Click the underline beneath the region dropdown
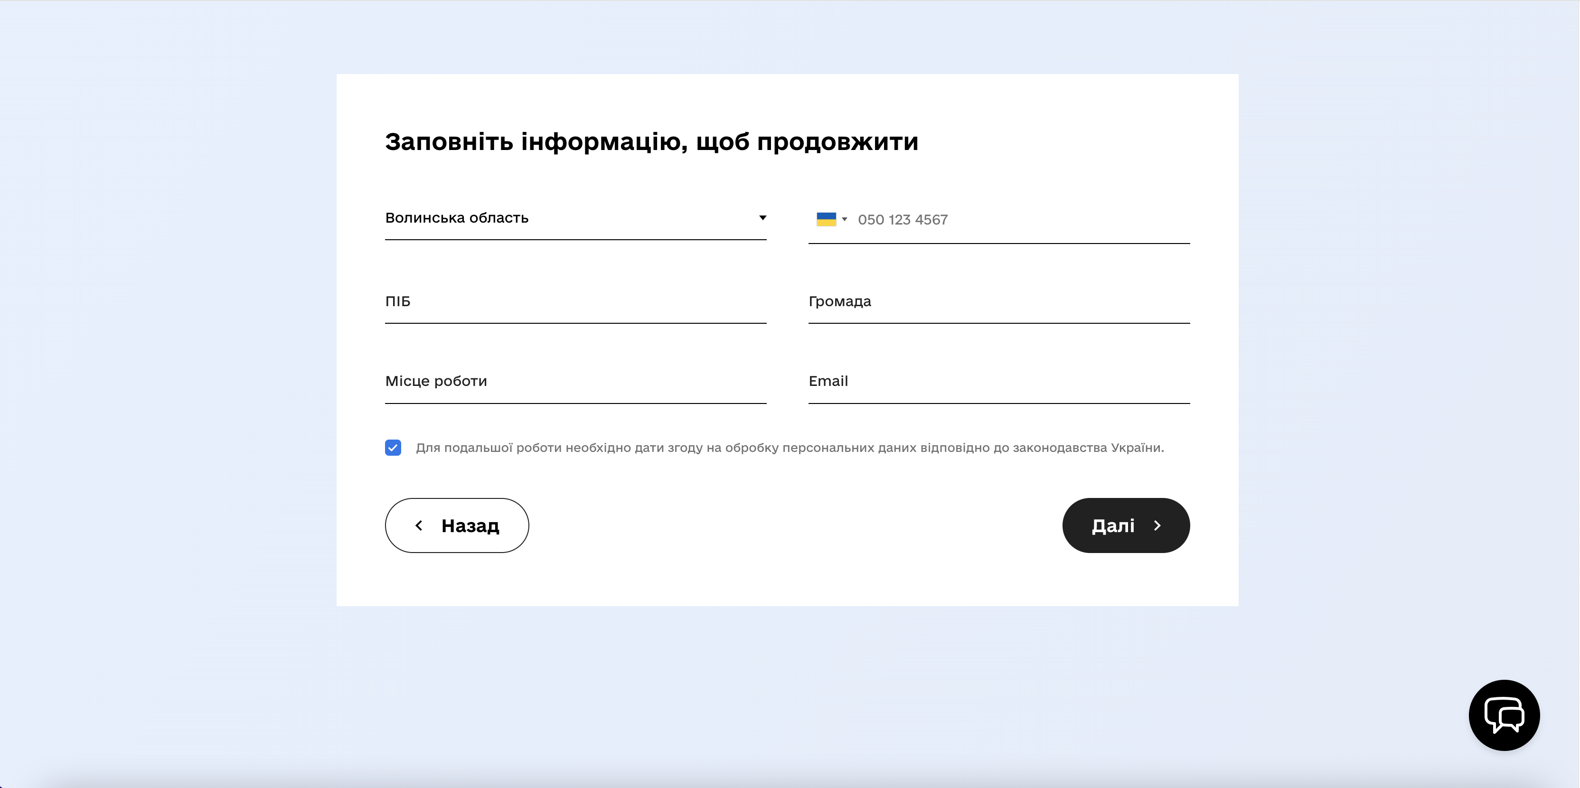 576,240
